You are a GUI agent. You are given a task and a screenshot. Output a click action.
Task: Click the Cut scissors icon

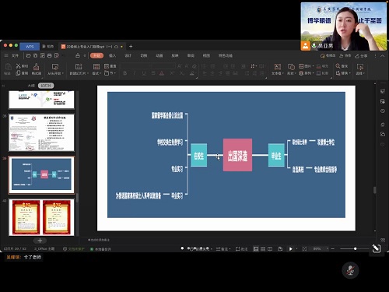click(x=18, y=66)
